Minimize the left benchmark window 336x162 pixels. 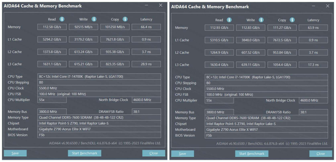click(146, 5)
